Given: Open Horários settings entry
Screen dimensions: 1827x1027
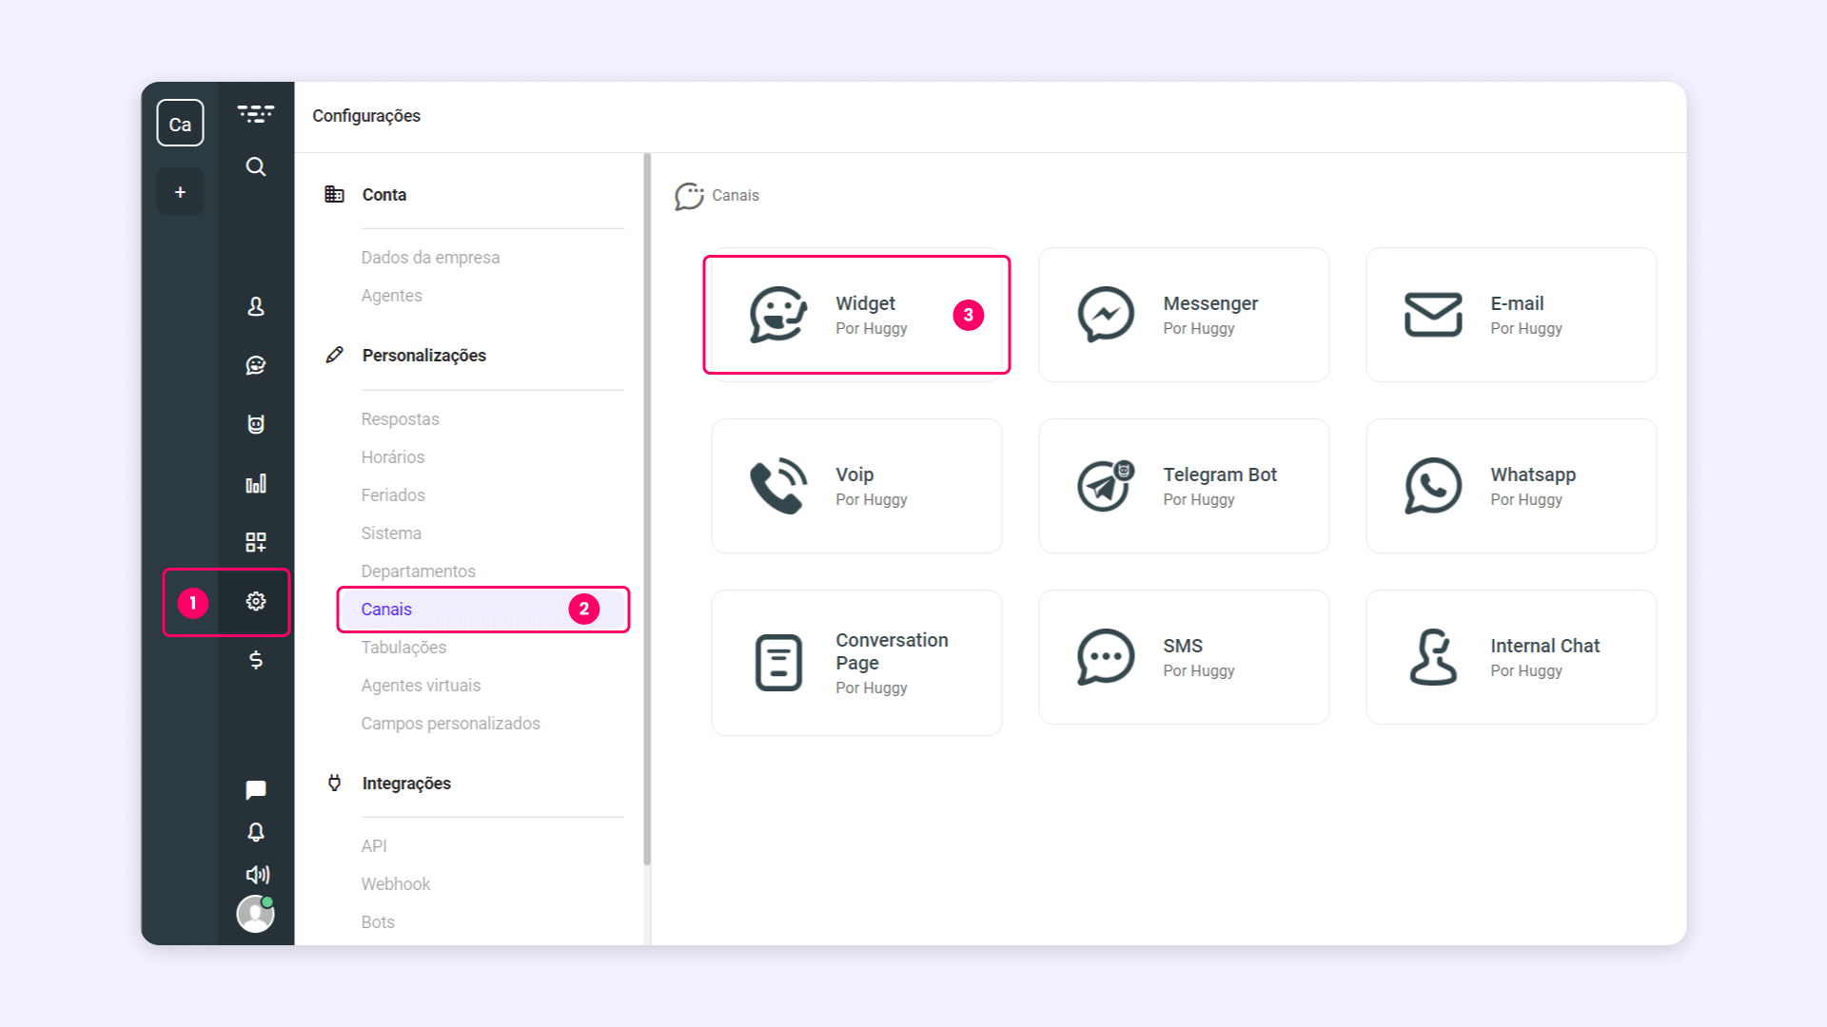Looking at the screenshot, I should click(392, 457).
